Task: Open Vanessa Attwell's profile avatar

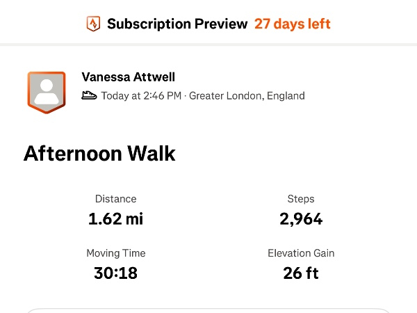Action: [46, 92]
